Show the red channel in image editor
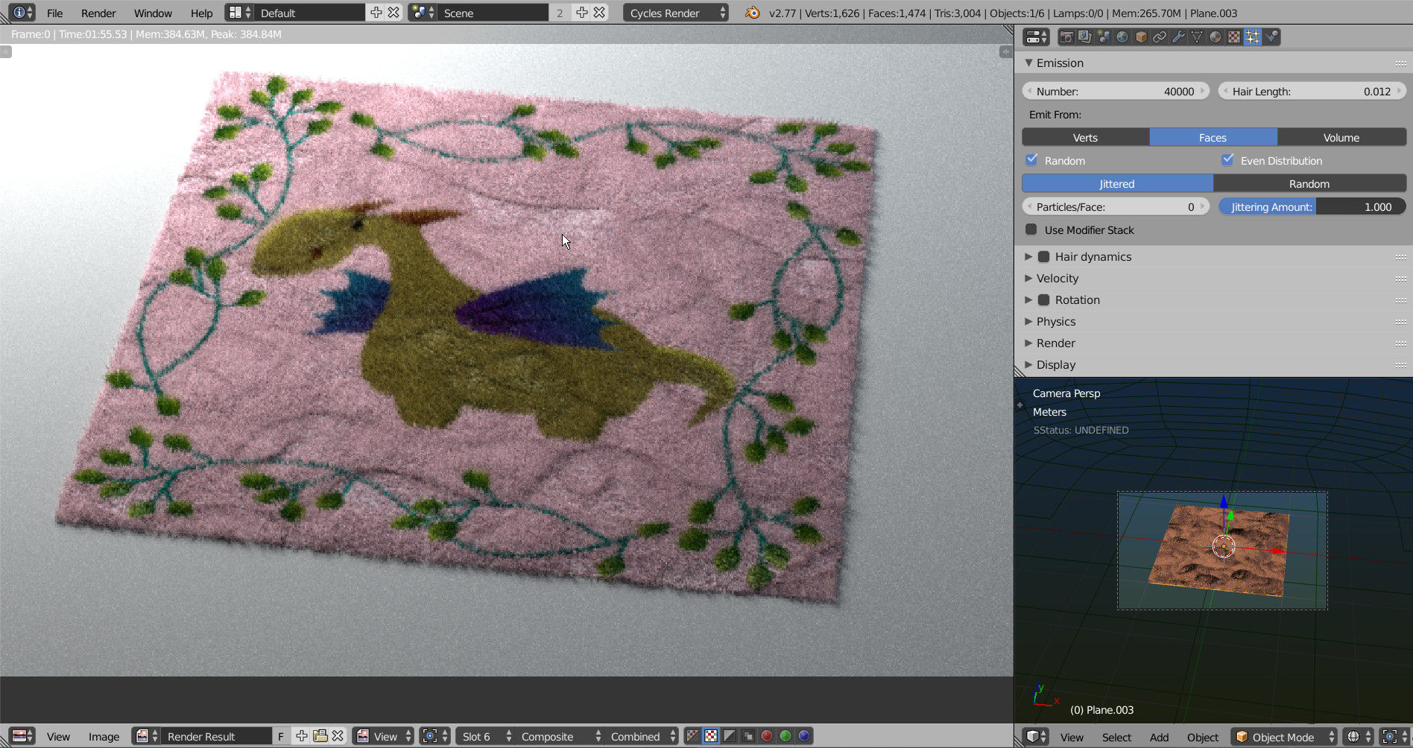Screen dimensions: 1413x748 tap(766, 736)
